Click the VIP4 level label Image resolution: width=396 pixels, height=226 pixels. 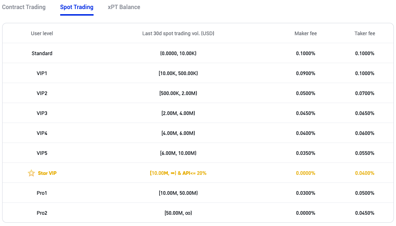pyautogui.click(x=42, y=133)
